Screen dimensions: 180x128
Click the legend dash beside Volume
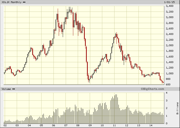[x=14, y=89]
